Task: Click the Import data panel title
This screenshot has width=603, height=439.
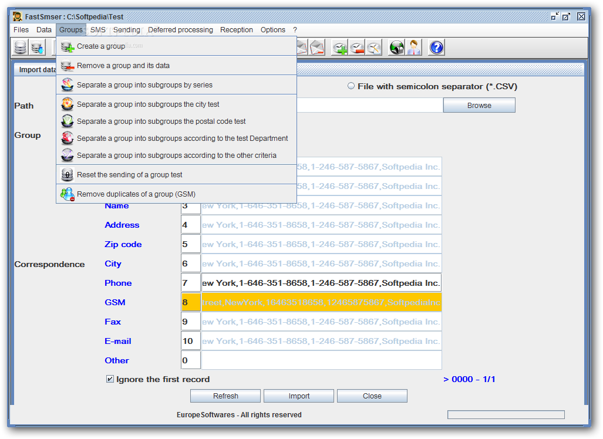Action: coord(38,70)
